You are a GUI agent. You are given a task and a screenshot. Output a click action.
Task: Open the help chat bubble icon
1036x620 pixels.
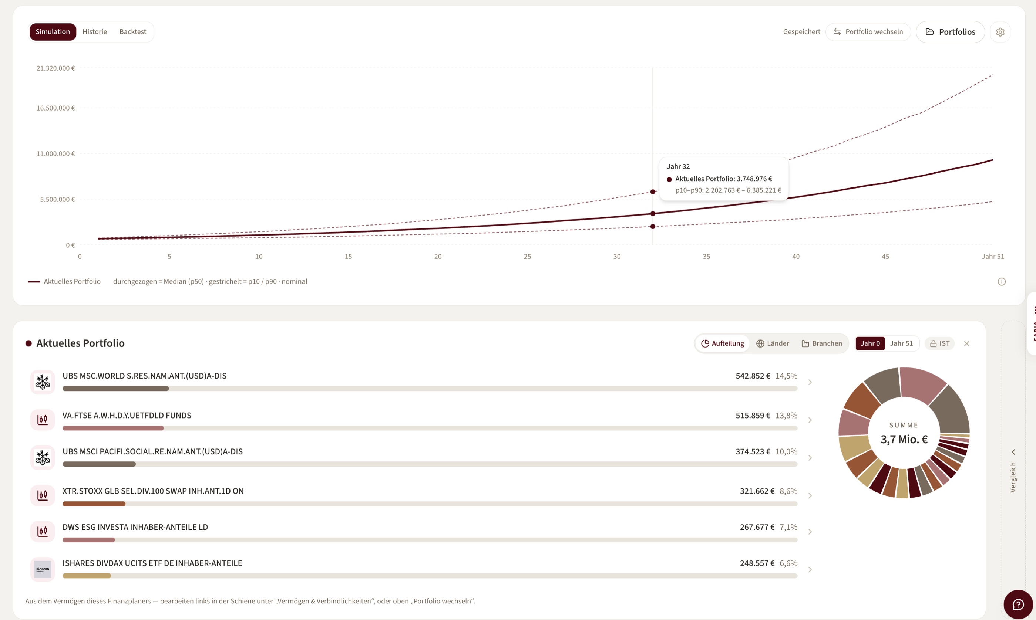pyautogui.click(x=1018, y=604)
